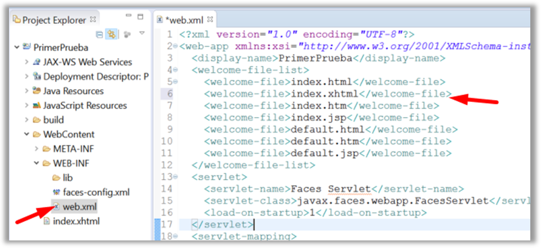The height and width of the screenshot is (250, 541).
Task: Collapse the WebContent folder
Action: click(26, 135)
